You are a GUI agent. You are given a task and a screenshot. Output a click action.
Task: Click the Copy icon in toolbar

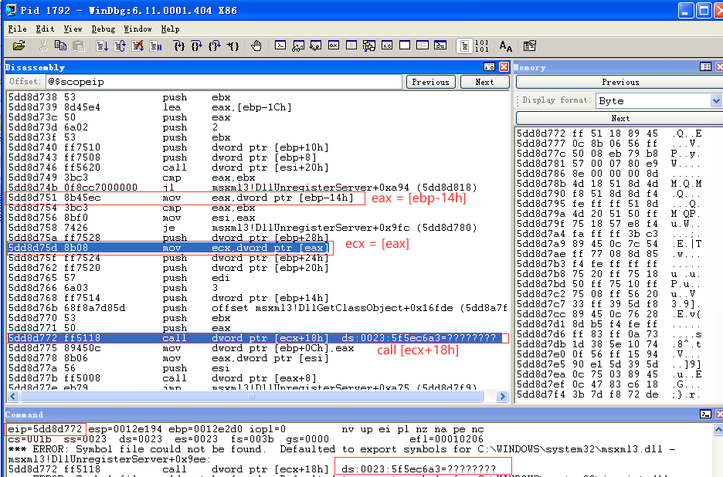60,46
